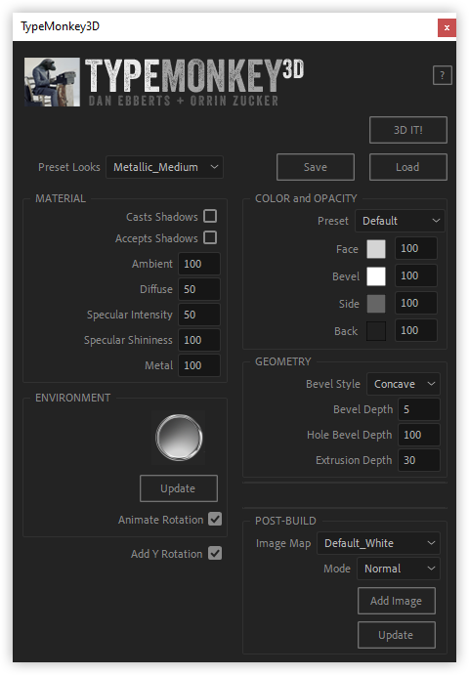Close the TypeMonkey3D window
The image size is (469, 675).
(447, 28)
